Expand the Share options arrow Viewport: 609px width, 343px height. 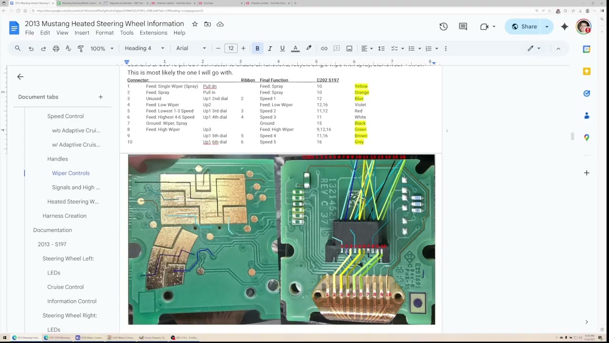pos(547,27)
